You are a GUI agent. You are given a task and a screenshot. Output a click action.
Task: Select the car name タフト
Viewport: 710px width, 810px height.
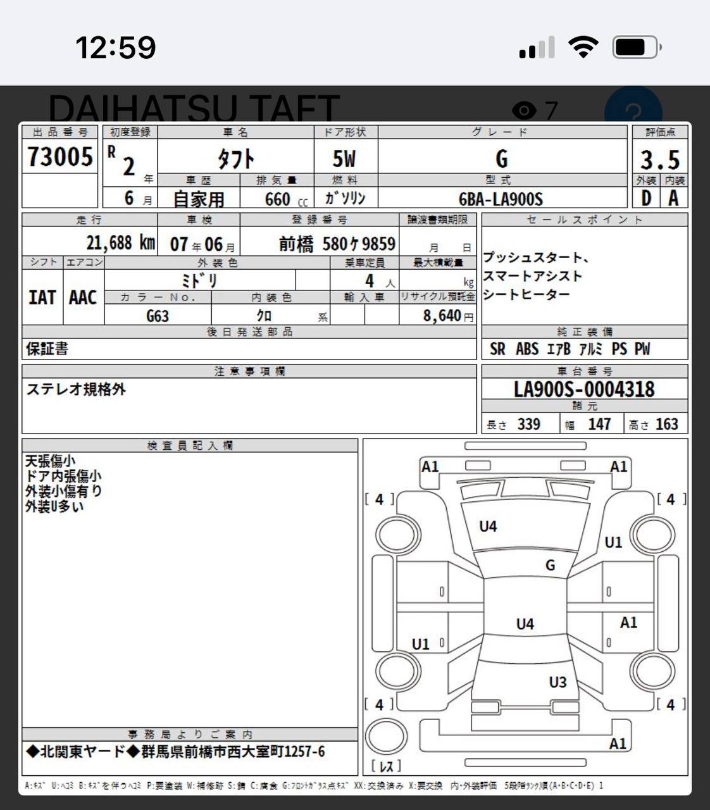coord(236,158)
